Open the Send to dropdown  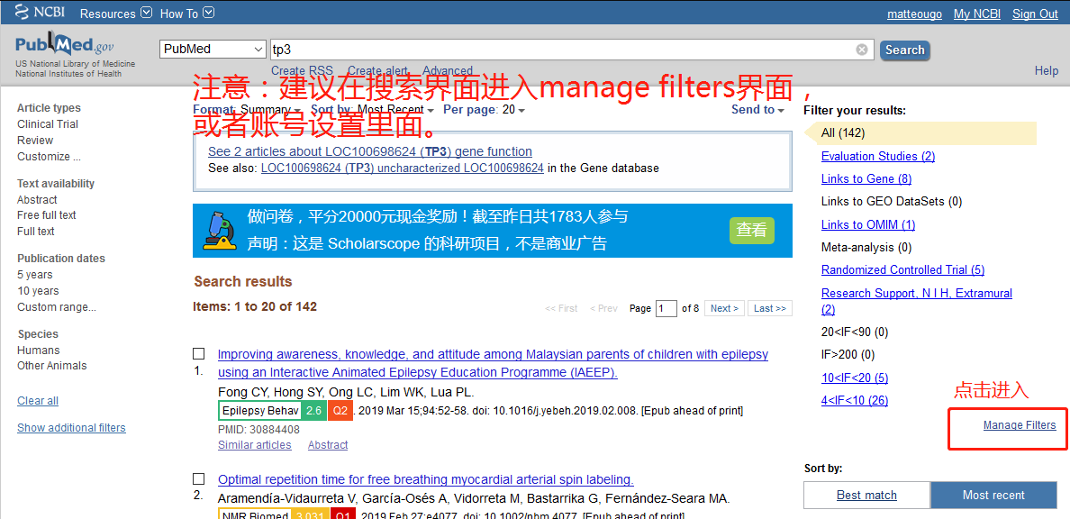[x=757, y=108]
